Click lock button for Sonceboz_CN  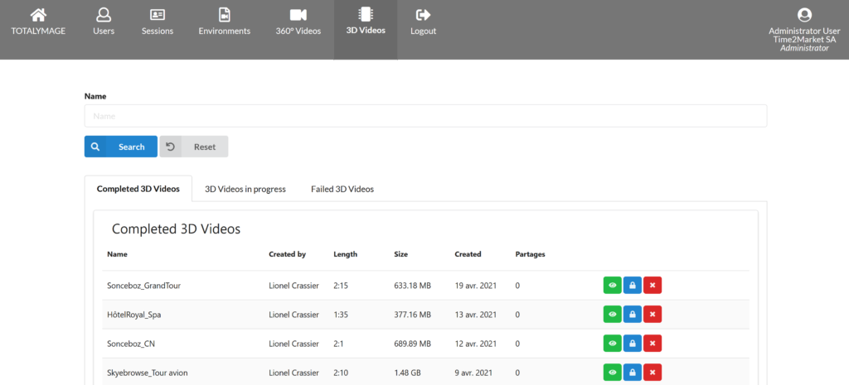[633, 344]
